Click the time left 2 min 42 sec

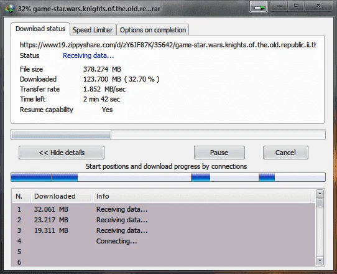(101, 99)
